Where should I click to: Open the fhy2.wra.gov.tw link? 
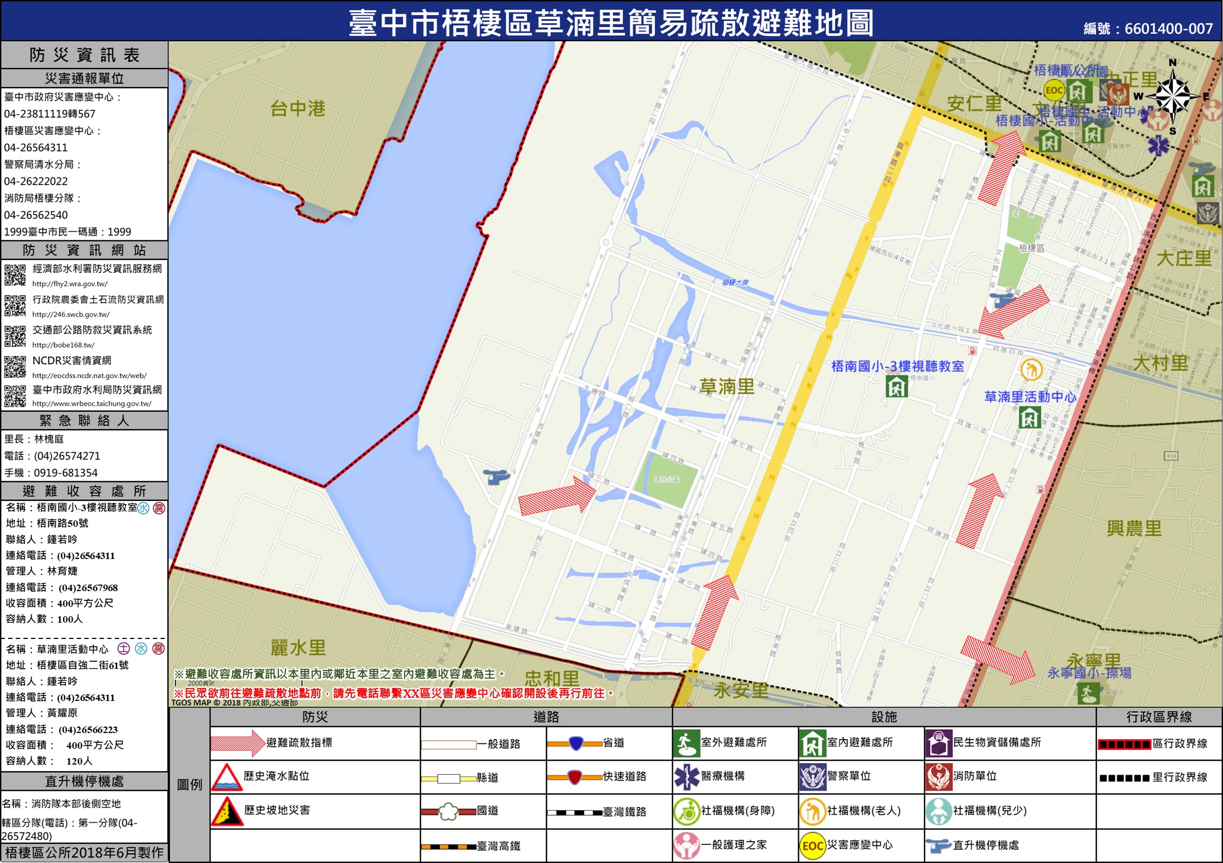pos(70,284)
